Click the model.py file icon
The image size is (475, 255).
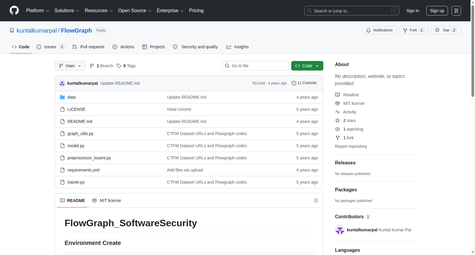tap(62, 146)
